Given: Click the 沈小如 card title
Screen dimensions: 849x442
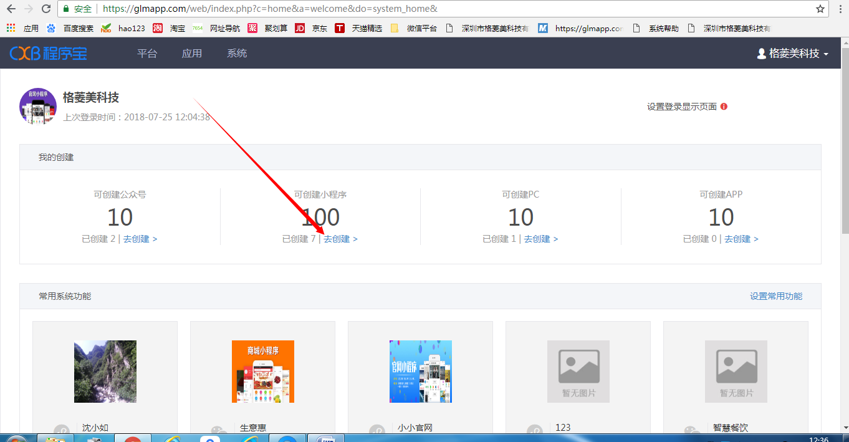Looking at the screenshot, I should (x=95, y=428).
